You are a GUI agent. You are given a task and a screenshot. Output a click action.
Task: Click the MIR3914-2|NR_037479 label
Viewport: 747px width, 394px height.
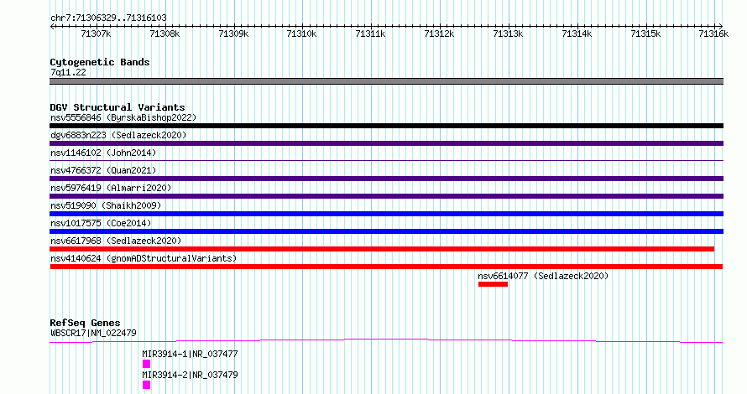[190, 375]
